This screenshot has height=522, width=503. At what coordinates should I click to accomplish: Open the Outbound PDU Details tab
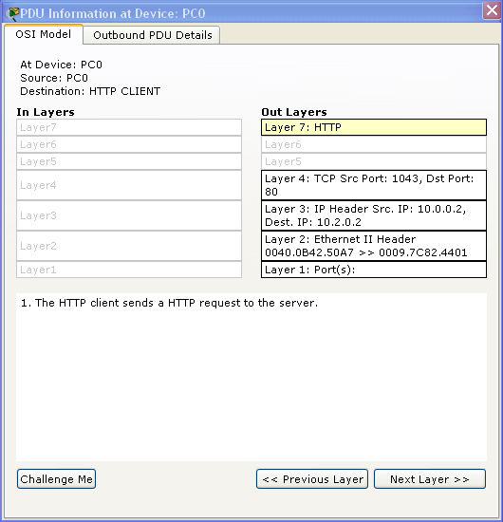(152, 35)
